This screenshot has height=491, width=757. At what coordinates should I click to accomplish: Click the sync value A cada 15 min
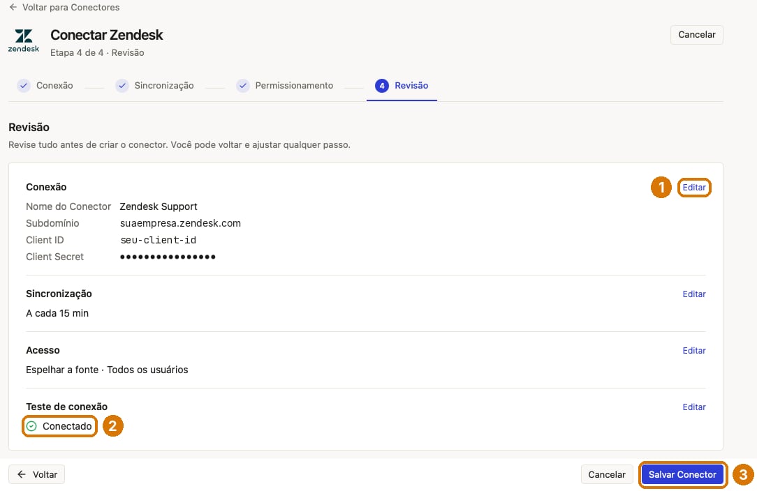pyautogui.click(x=57, y=314)
